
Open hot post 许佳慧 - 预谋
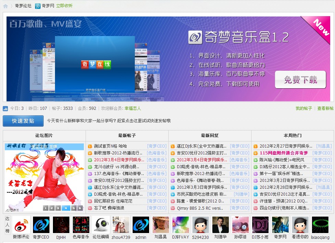[x=284, y=201]
